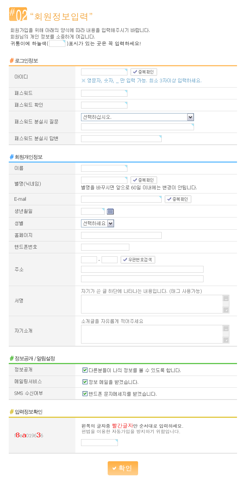Disable the SMS 수신여부 checkbox
245x478 pixels.
pos(85,393)
